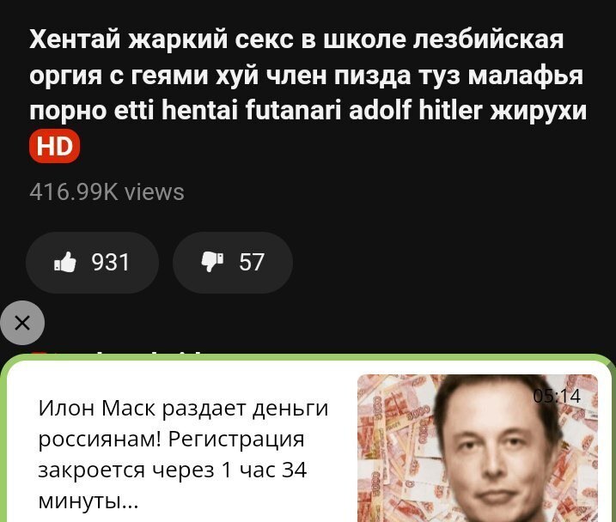
Task: Dislike the video via the 57 pill
Action: [x=233, y=262]
